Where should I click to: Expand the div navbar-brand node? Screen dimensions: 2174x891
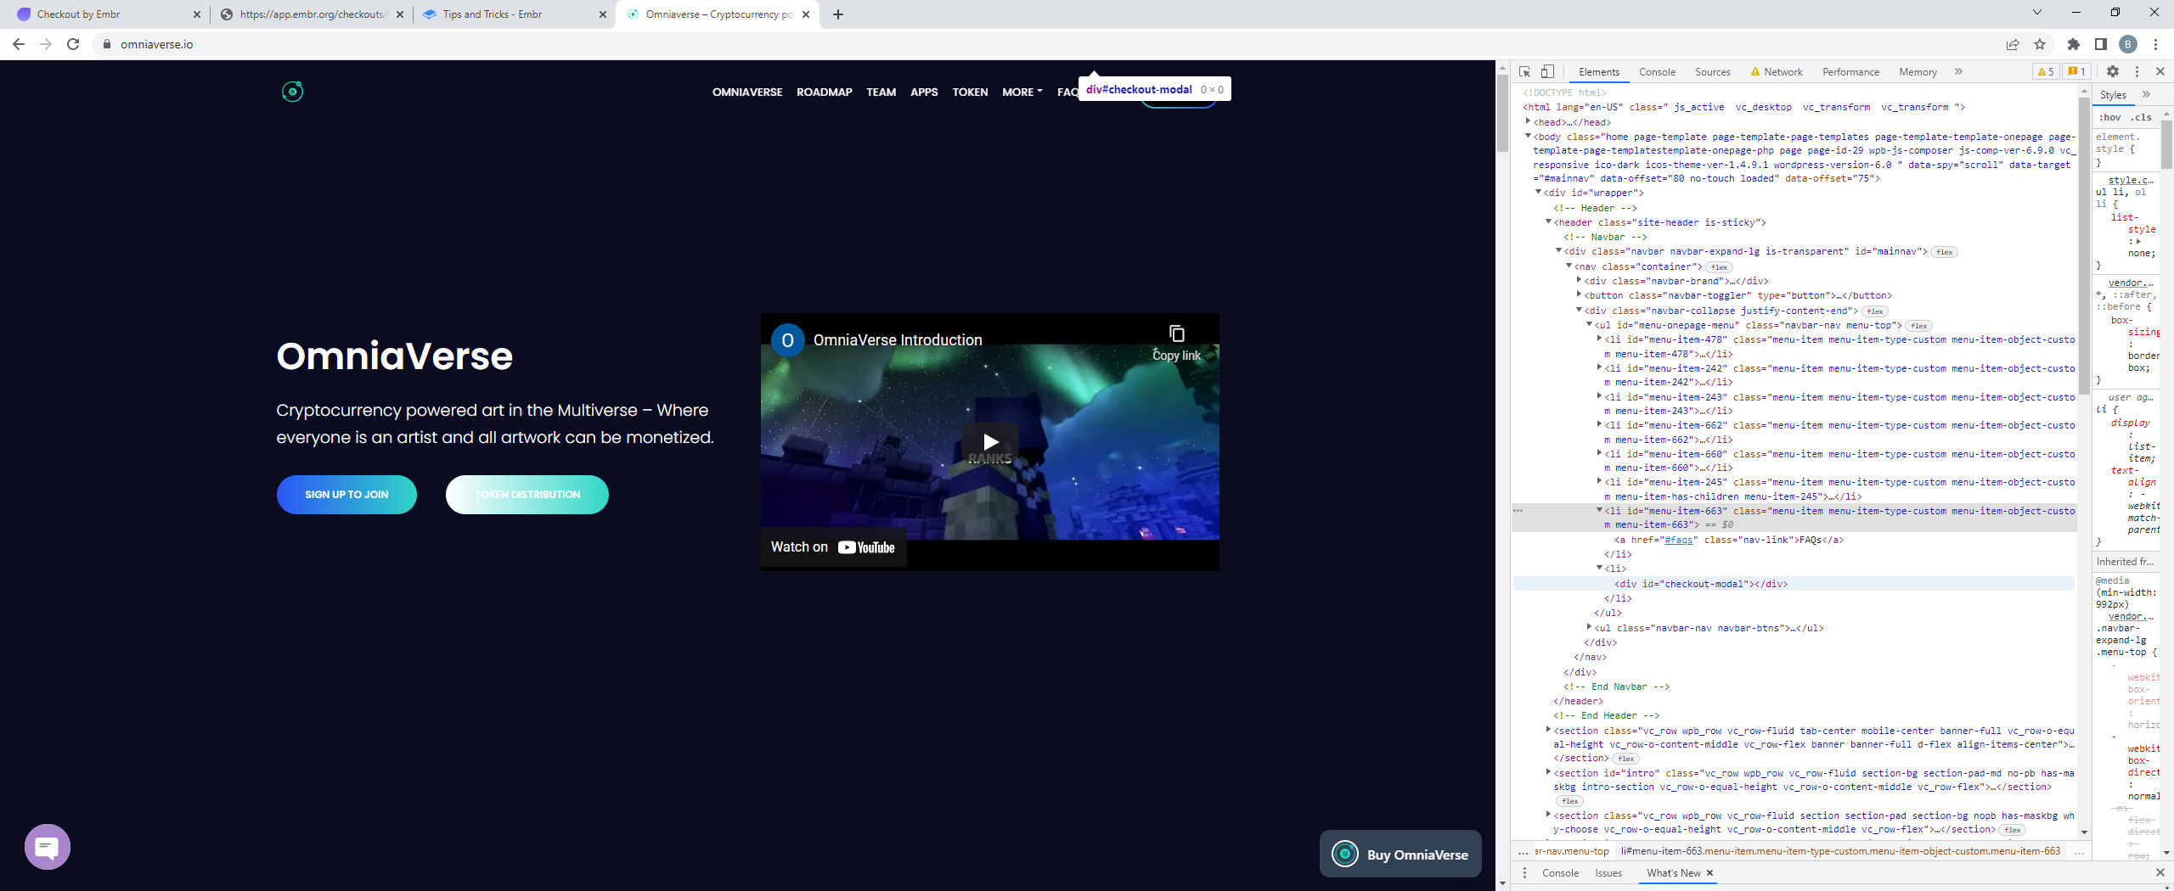pyautogui.click(x=1579, y=280)
